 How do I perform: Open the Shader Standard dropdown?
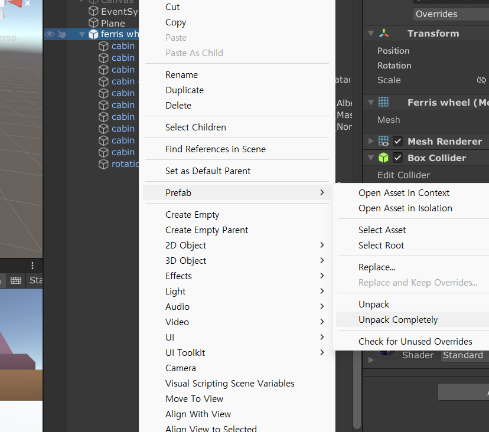[x=465, y=355]
